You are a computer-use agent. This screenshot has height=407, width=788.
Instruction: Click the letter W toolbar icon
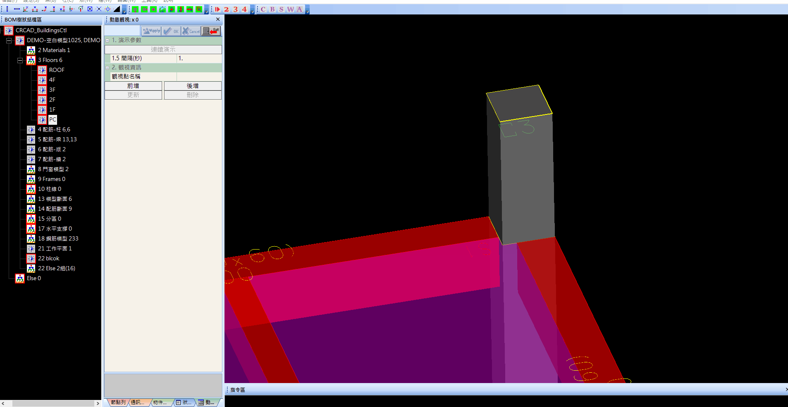(290, 9)
